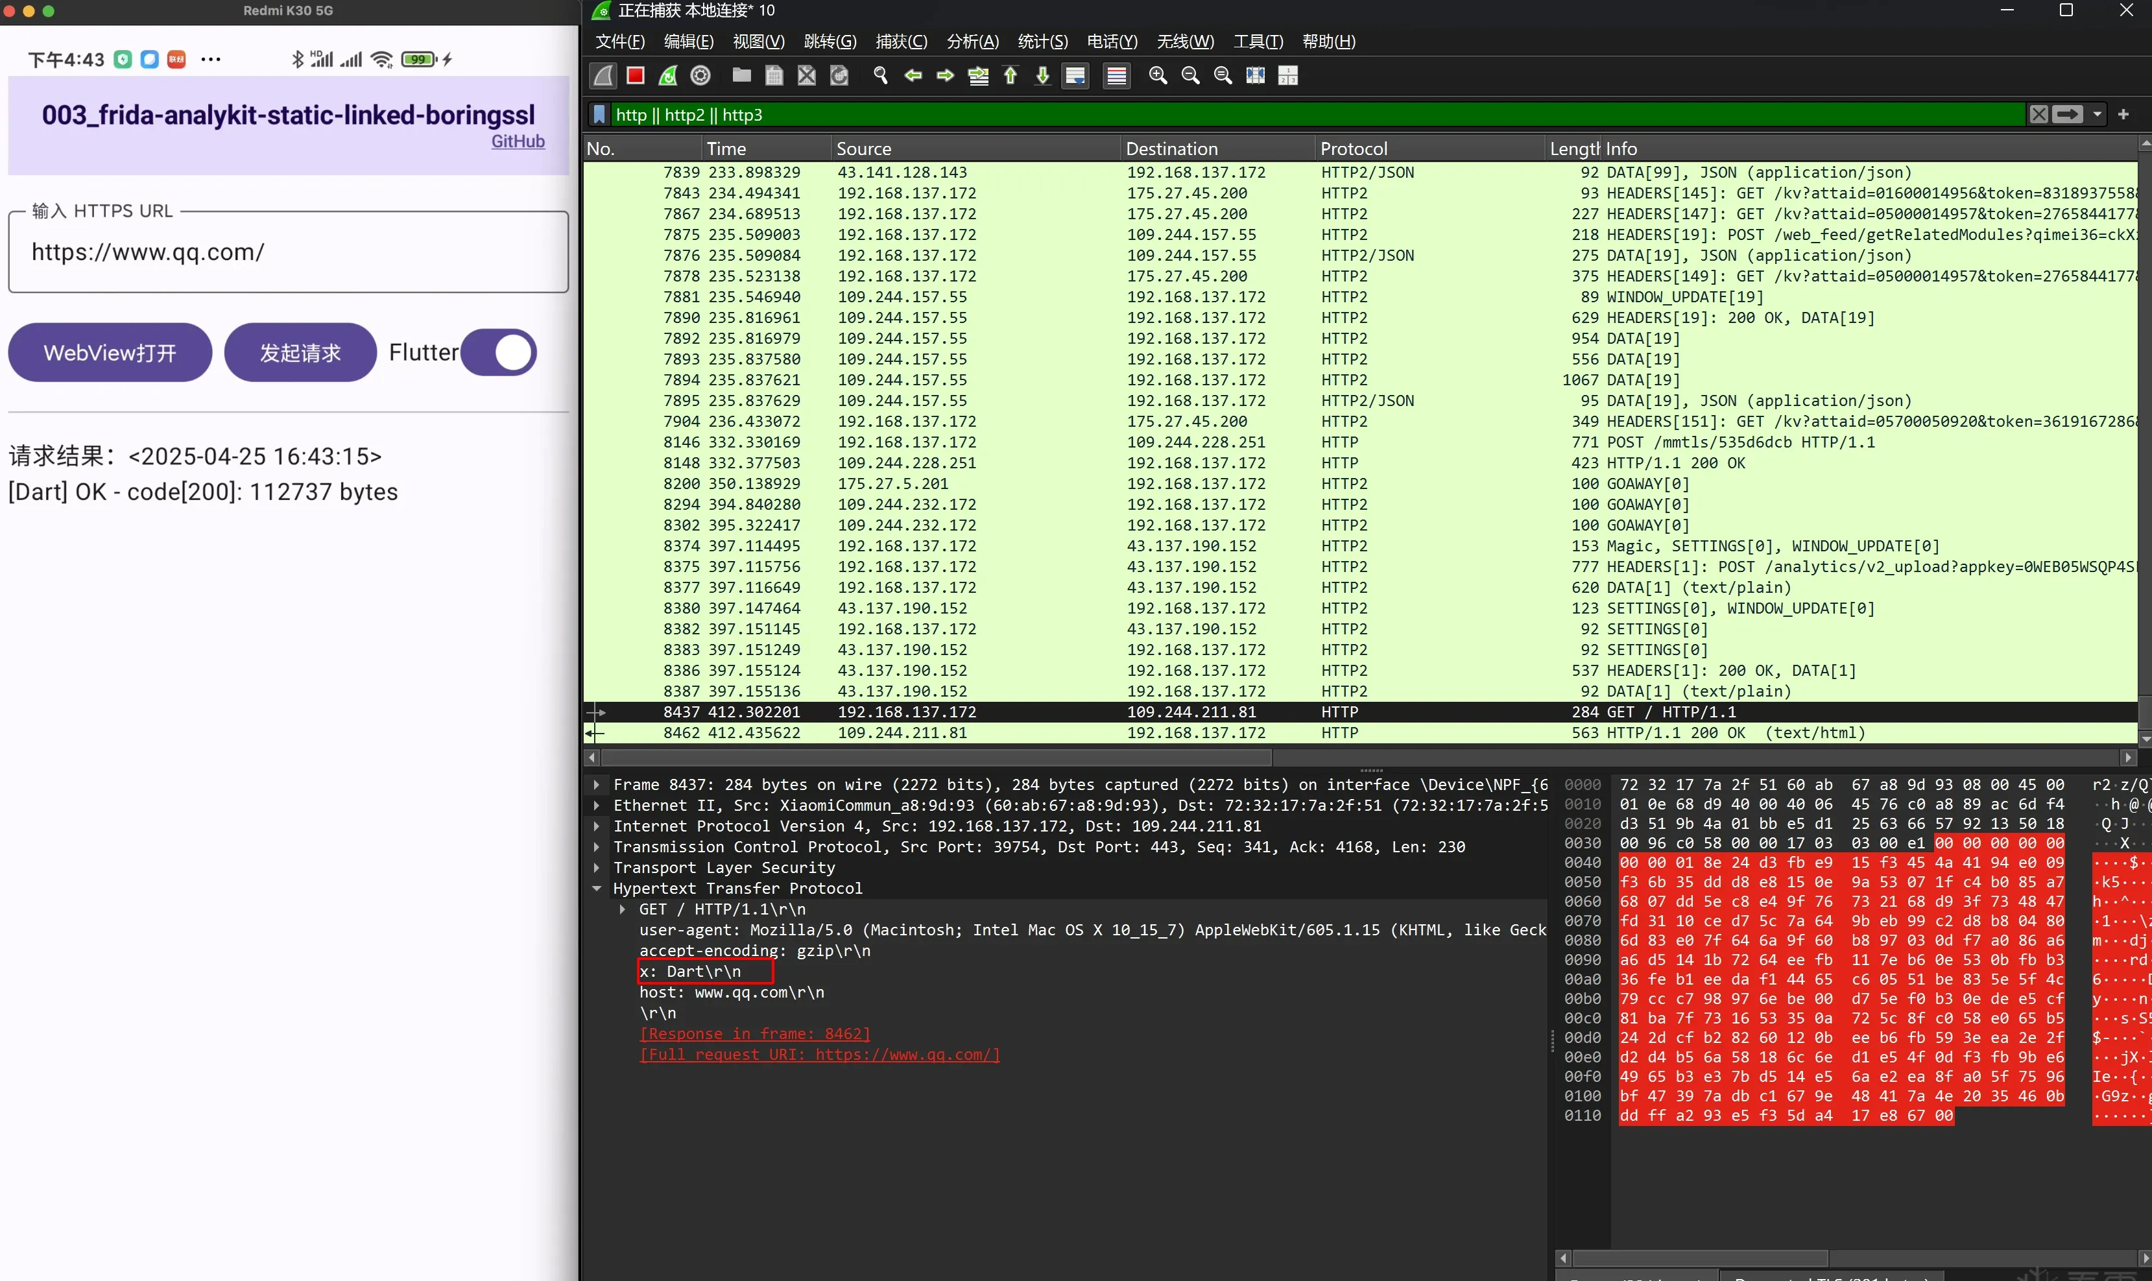Sort by Destination column header
2152x1281 pixels.
[1218, 149]
